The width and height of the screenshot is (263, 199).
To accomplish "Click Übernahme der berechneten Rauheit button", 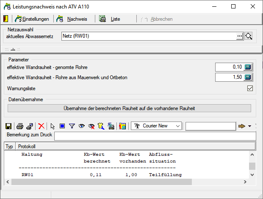I will [x=129, y=108].
